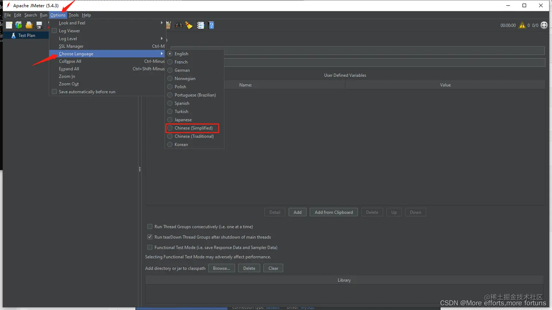Uncheck Run tearDown Thread Groups option

(x=150, y=237)
